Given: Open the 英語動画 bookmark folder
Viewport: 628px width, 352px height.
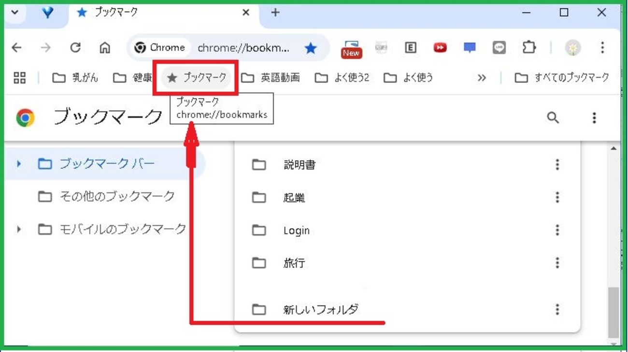Looking at the screenshot, I should click(x=271, y=78).
